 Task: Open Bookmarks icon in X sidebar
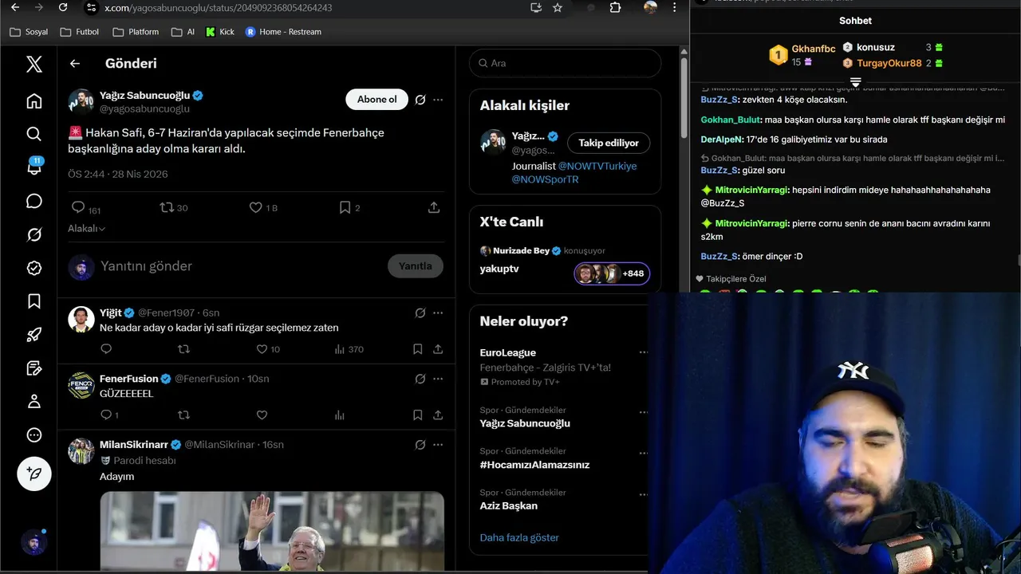pos(34,301)
